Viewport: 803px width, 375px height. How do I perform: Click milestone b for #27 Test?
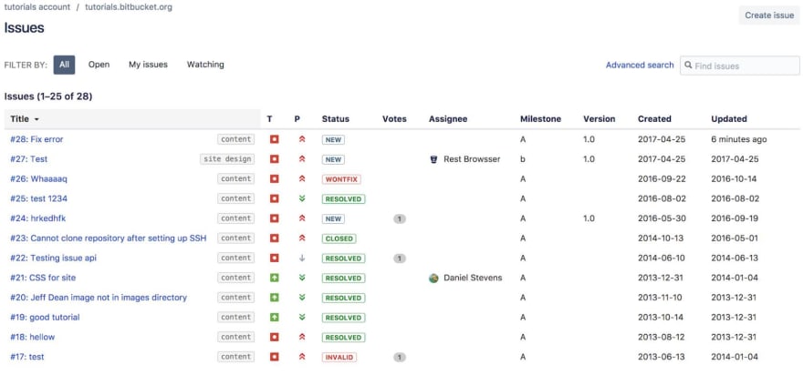coord(523,159)
